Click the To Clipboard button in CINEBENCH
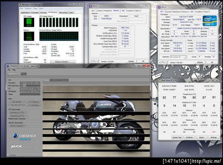Image resolution: width=223 pixels, height=165 pixels. point(33,102)
